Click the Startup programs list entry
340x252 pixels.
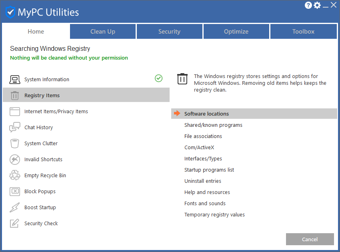pos(209,170)
